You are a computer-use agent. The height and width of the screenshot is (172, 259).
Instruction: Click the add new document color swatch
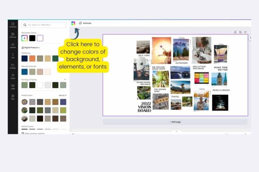[x=25, y=38]
